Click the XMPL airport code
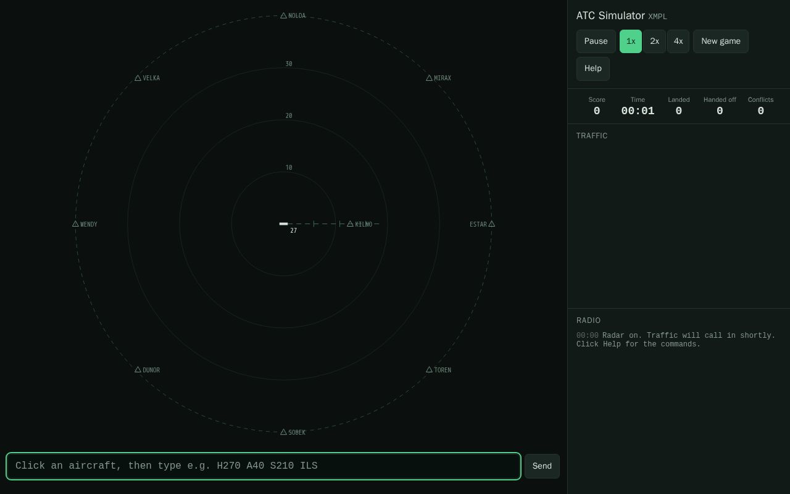 pos(658,17)
